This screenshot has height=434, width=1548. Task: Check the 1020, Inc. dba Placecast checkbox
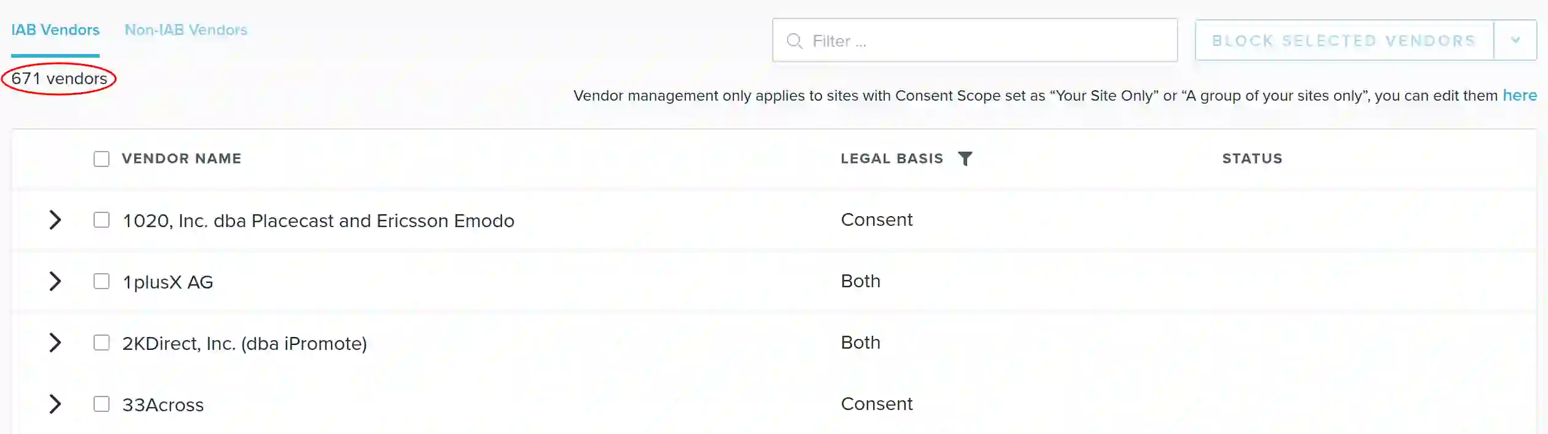tap(102, 220)
